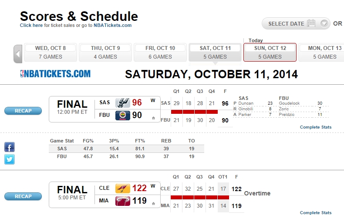Viewport: 344px width, 215px height.
Task: Click the Fenerbahce Ulker team logo
Action: point(123,116)
